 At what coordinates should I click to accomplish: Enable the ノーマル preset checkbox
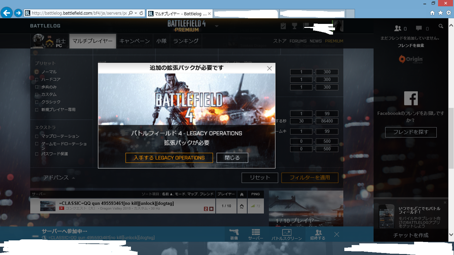tap(37, 72)
